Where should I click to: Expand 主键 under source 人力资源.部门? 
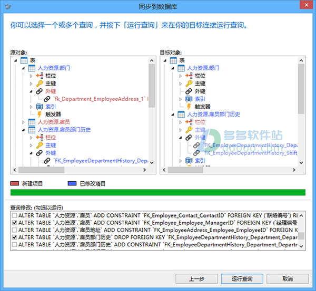31,84
